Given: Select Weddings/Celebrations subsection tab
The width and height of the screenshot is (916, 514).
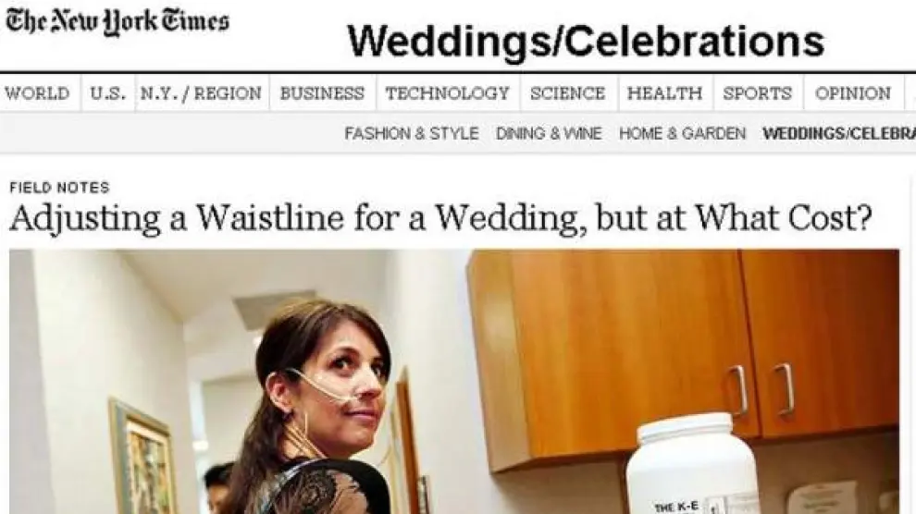Looking at the screenshot, I should pos(839,134).
